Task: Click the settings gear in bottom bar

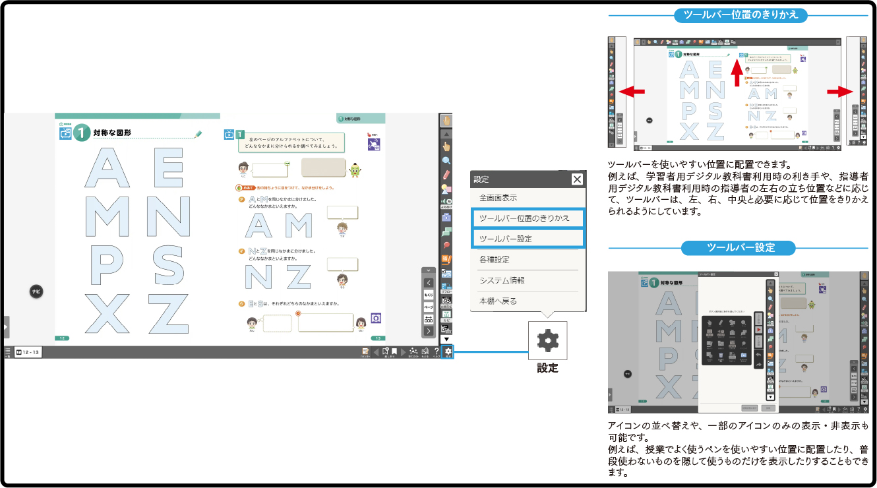Action: tap(448, 352)
